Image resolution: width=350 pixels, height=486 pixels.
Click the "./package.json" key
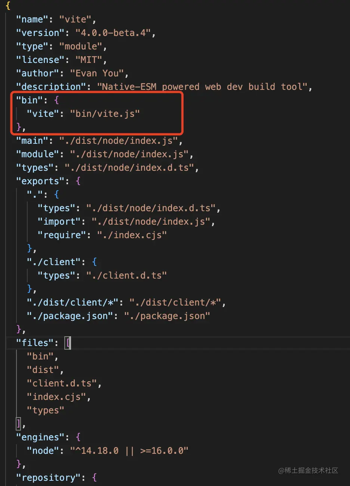(70, 316)
